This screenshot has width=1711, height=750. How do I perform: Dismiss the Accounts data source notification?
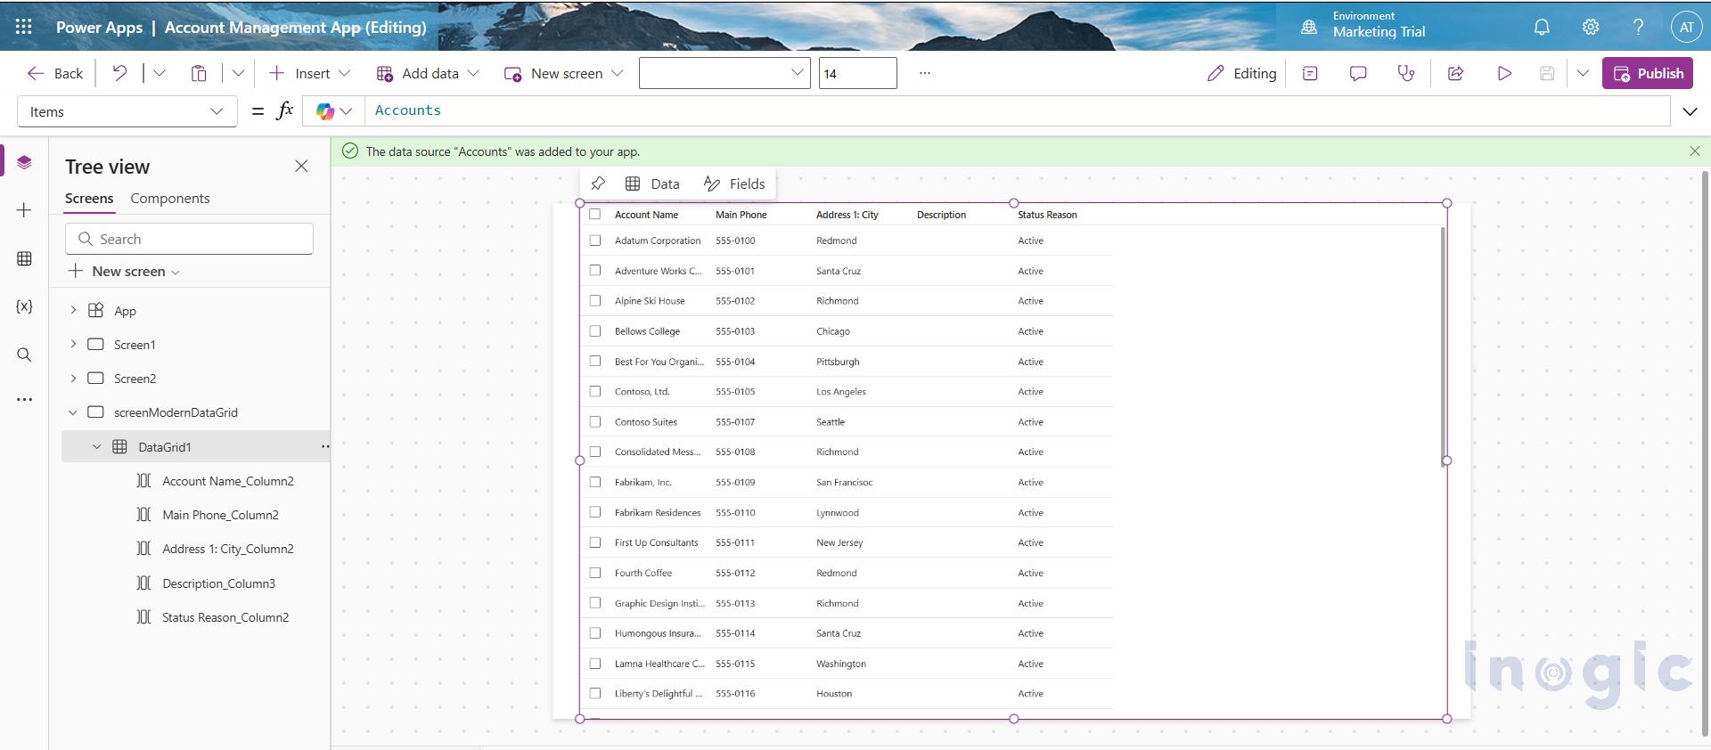pos(1695,151)
